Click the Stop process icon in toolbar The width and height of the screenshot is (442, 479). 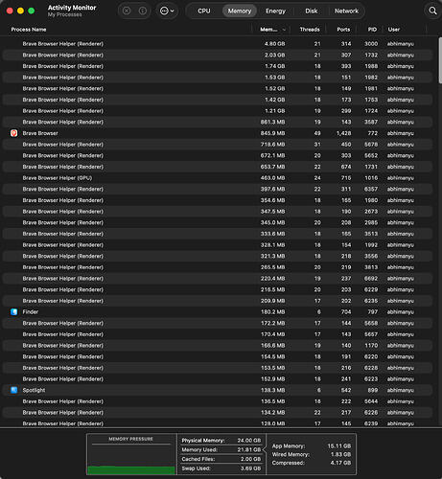(127, 11)
